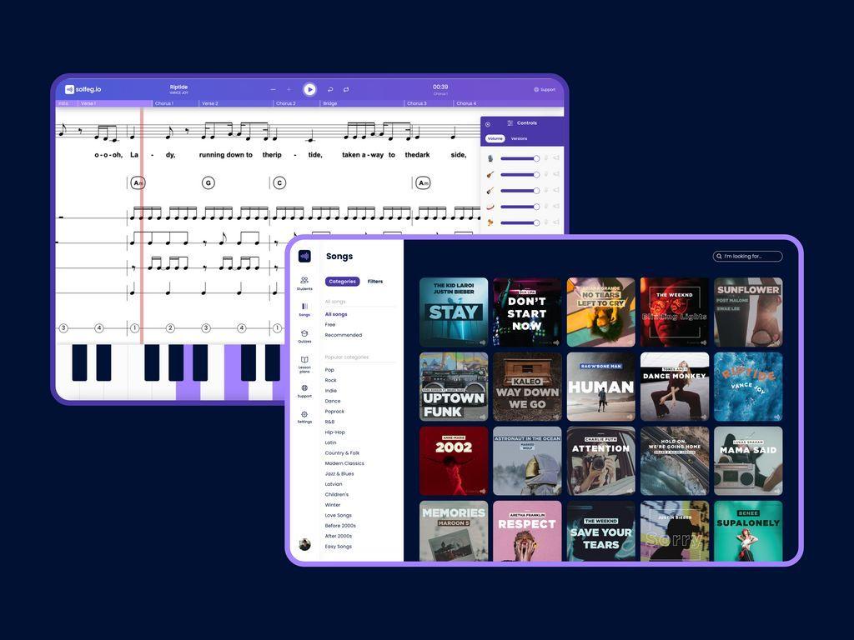Open Settings gear in the sidebar
854x640 pixels.
pyautogui.click(x=304, y=417)
